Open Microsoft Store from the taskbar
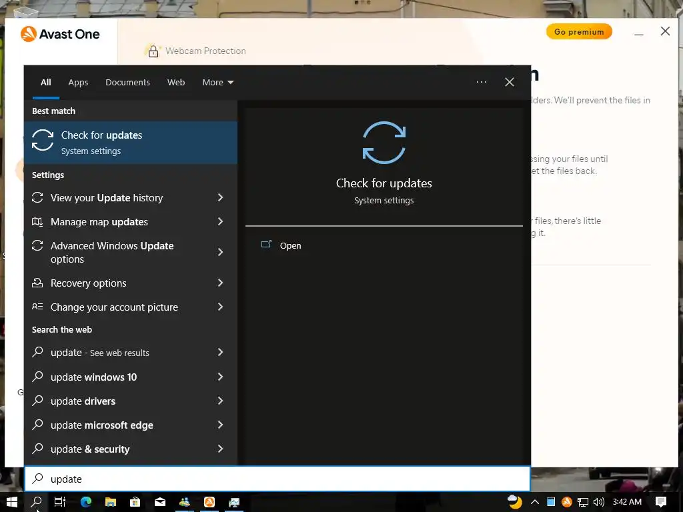The width and height of the screenshot is (683, 512). [135, 502]
